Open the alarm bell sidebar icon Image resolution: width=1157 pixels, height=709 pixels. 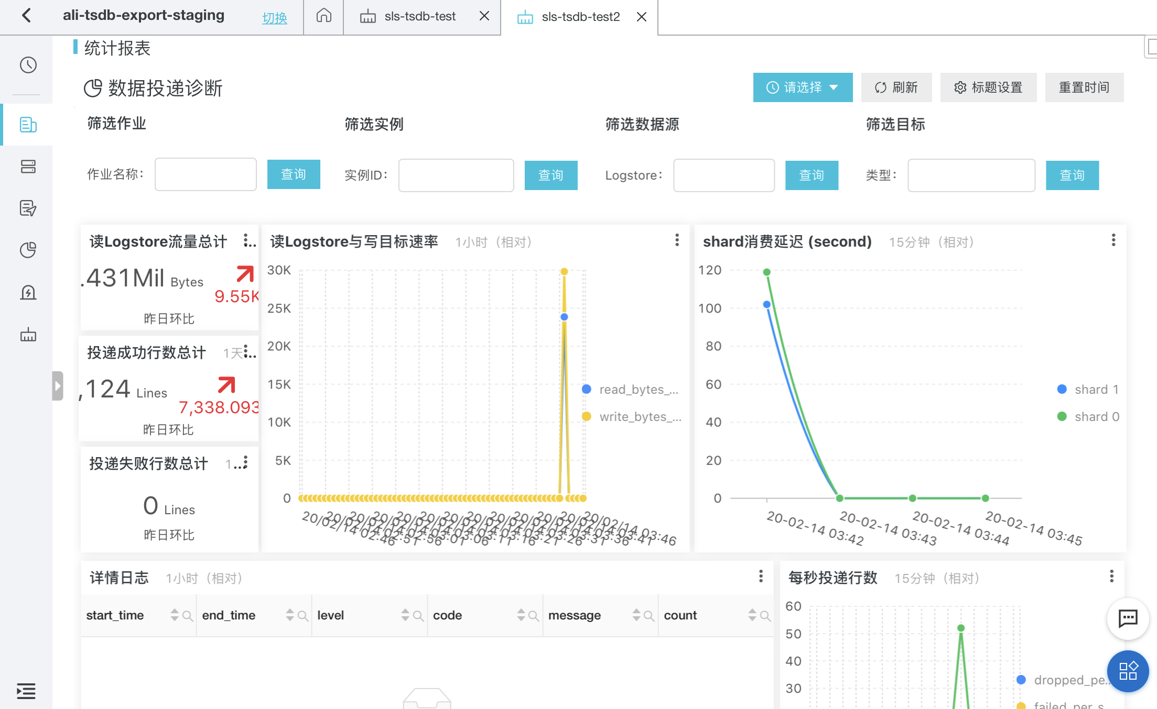click(28, 292)
